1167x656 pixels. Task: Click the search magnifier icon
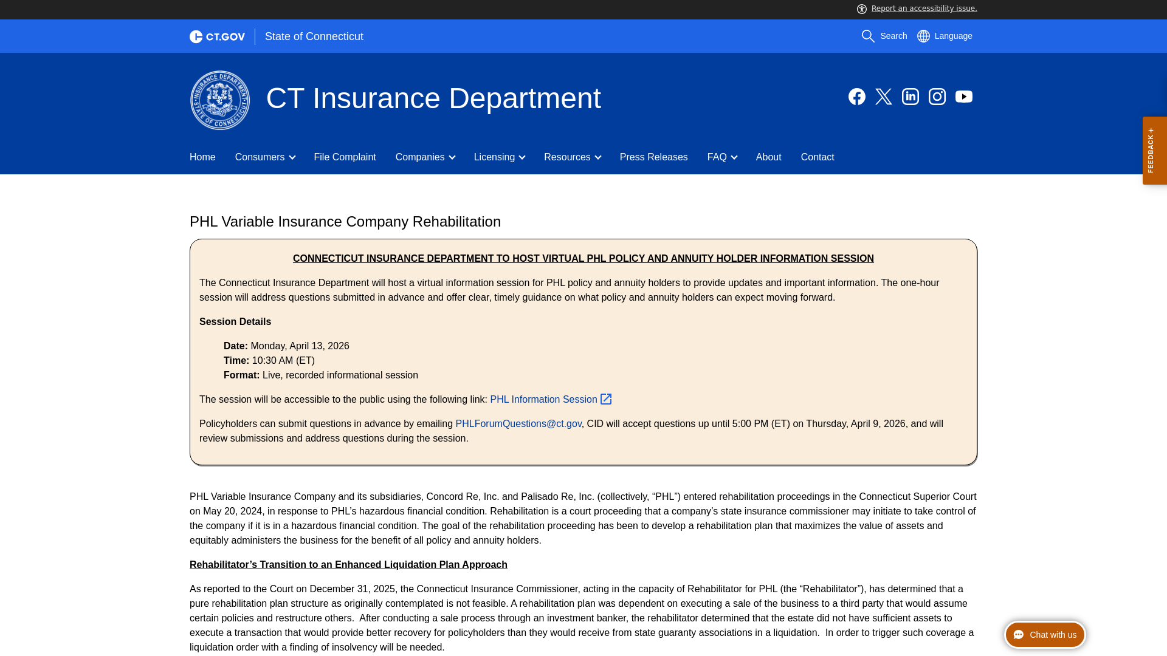pos(868,36)
